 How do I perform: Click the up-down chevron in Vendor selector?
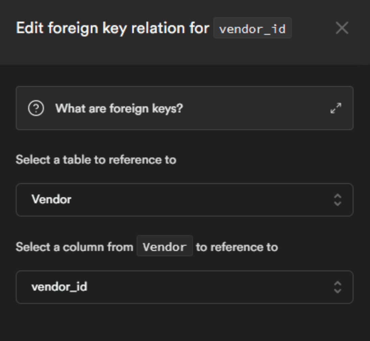(x=338, y=200)
